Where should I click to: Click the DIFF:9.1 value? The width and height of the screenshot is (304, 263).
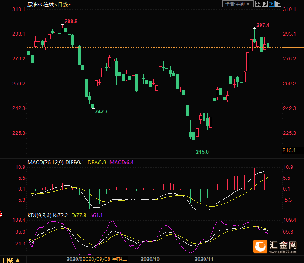click(x=75, y=163)
